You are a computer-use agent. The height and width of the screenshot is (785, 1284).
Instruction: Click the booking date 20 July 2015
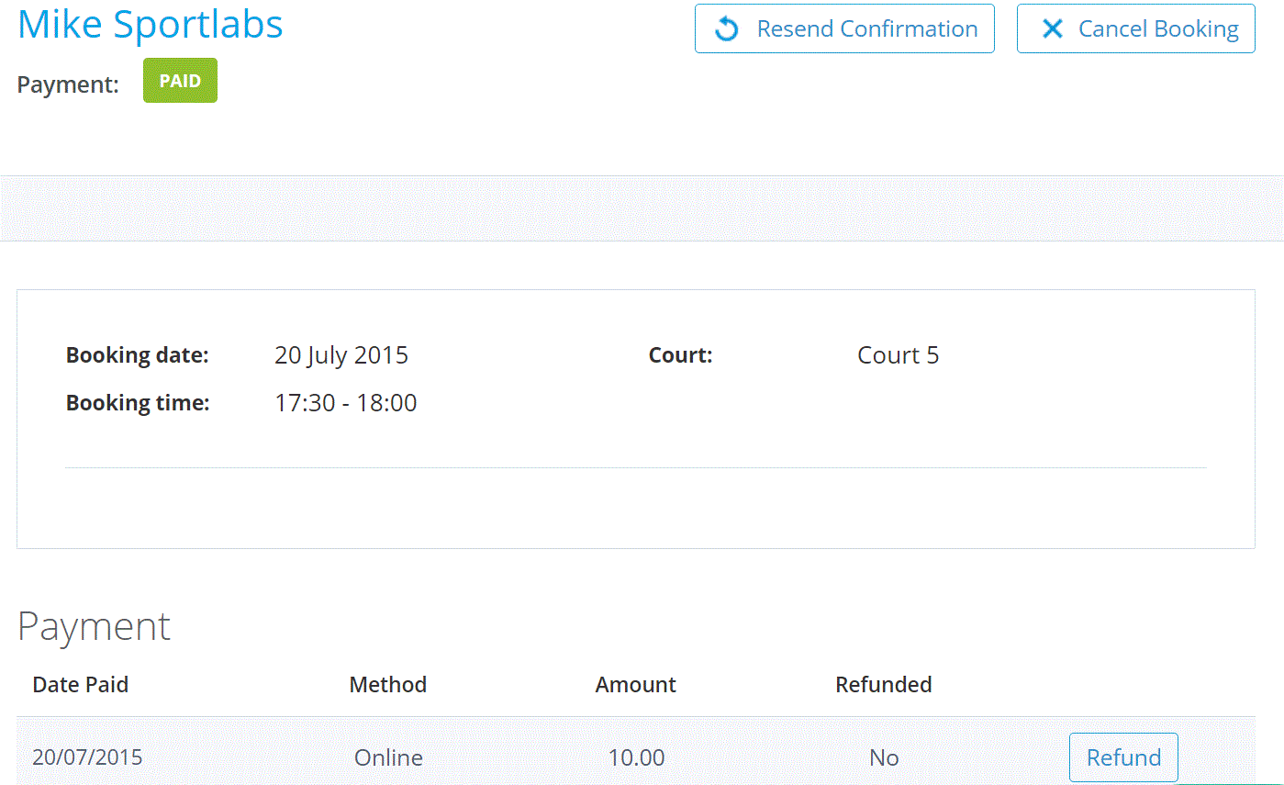341,355
